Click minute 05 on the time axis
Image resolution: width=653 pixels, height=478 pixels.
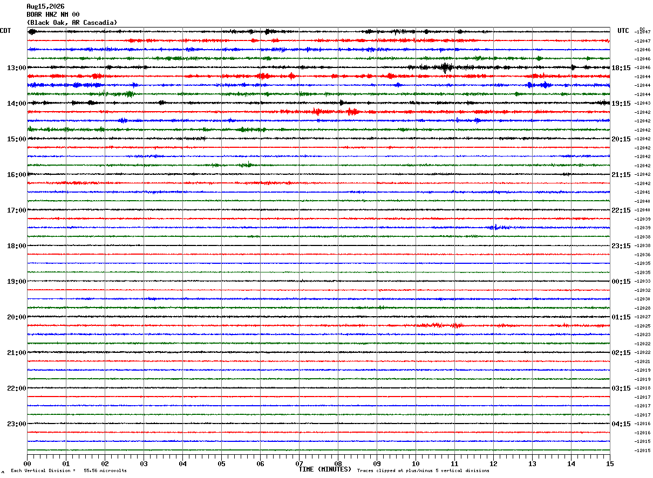[x=221, y=463]
